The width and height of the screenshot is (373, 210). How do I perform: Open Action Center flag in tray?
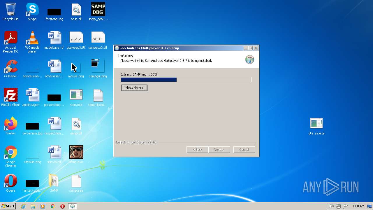coord(345,206)
